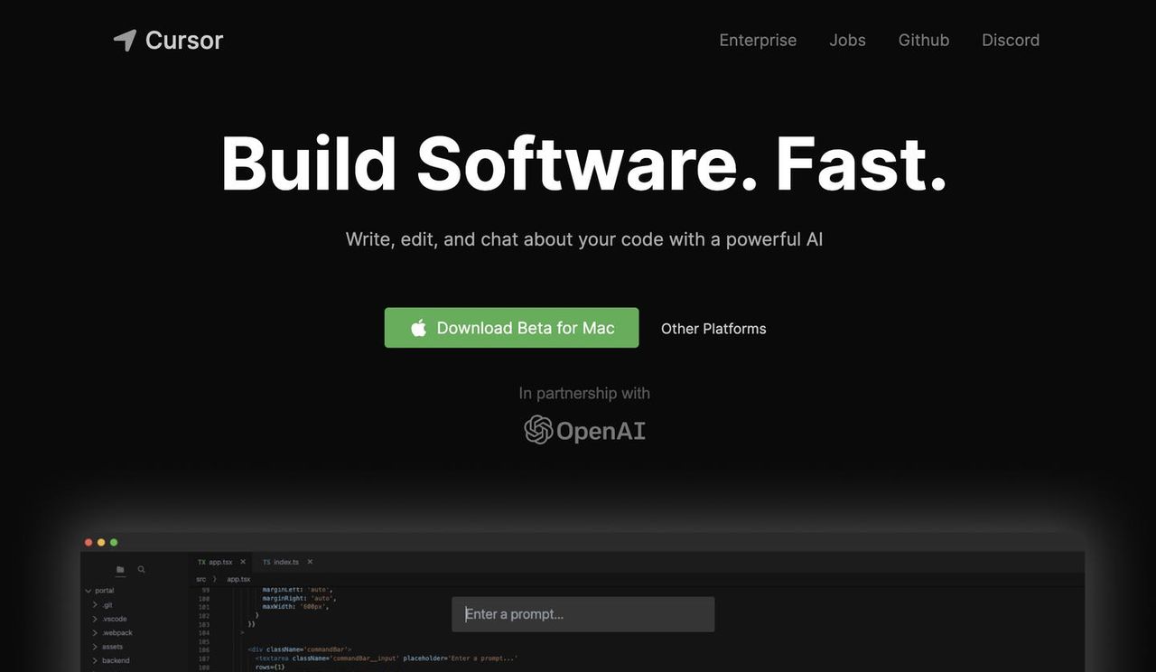Click the yellow minimize window dot
The height and width of the screenshot is (672, 1156).
[x=101, y=542]
